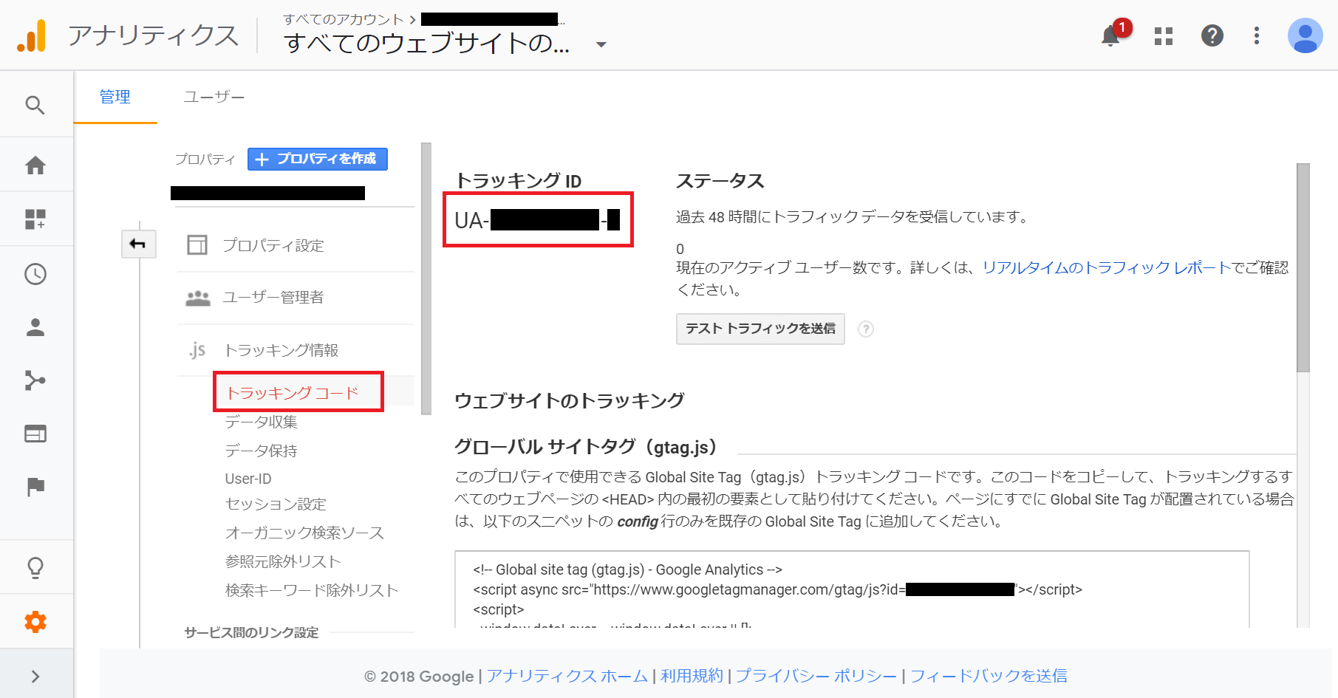
Task: Click the tracking code snippet box
Action: (x=852, y=589)
